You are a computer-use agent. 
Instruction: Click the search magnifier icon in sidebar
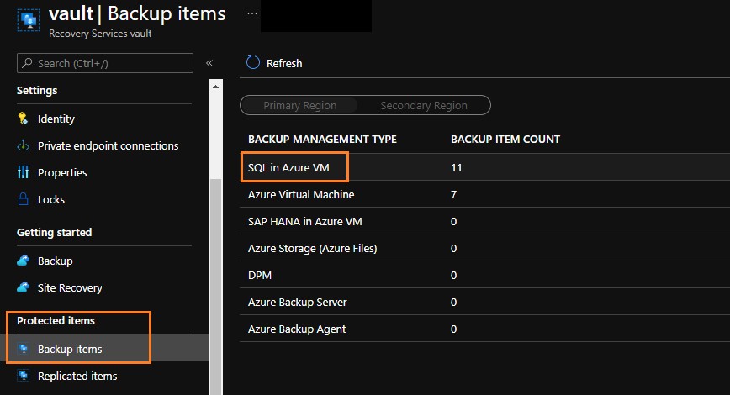(x=28, y=63)
